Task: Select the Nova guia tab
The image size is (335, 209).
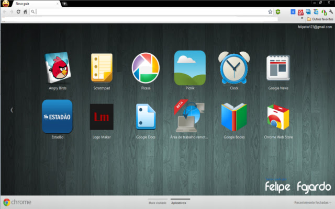Action: click(36, 4)
